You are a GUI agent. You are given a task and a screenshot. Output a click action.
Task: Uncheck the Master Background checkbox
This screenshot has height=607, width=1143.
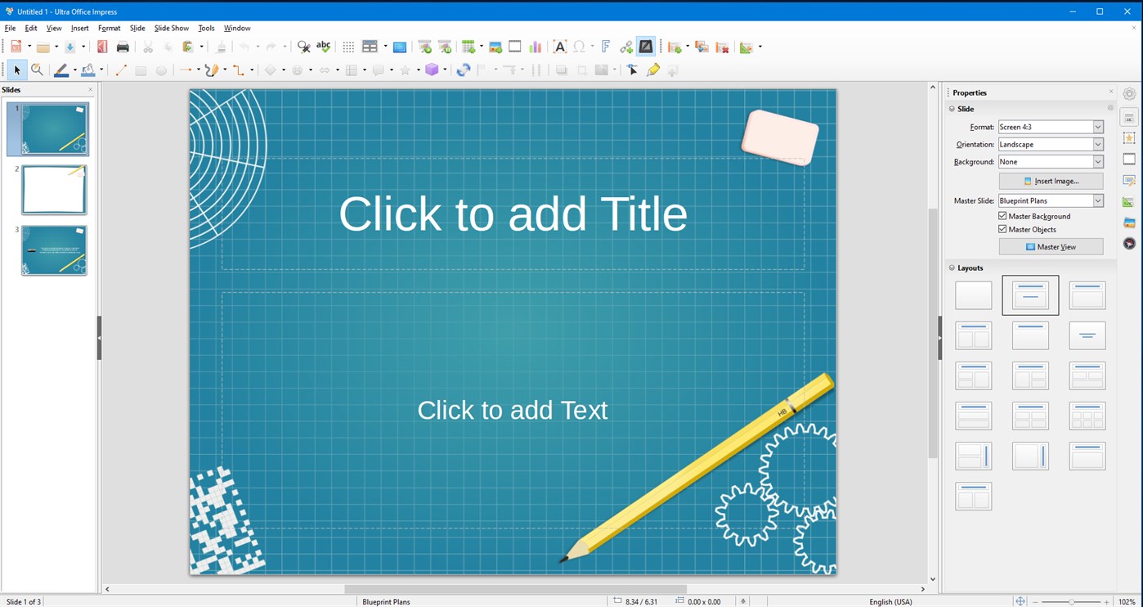tap(1002, 216)
